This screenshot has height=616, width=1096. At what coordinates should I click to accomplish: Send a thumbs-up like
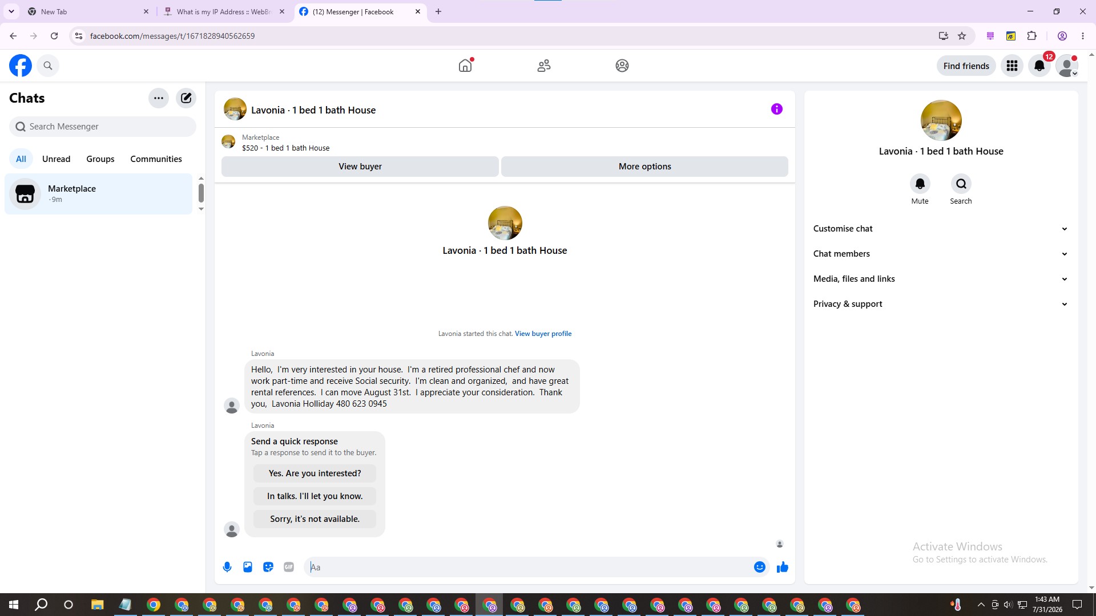(x=783, y=567)
